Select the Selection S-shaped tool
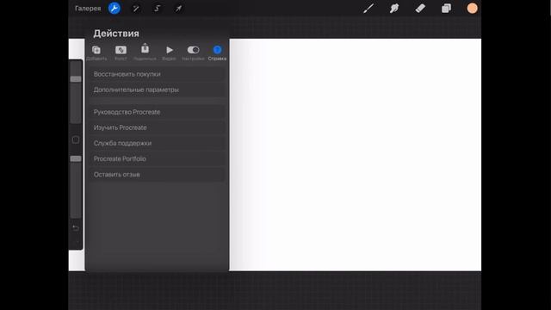 click(x=157, y=8)
